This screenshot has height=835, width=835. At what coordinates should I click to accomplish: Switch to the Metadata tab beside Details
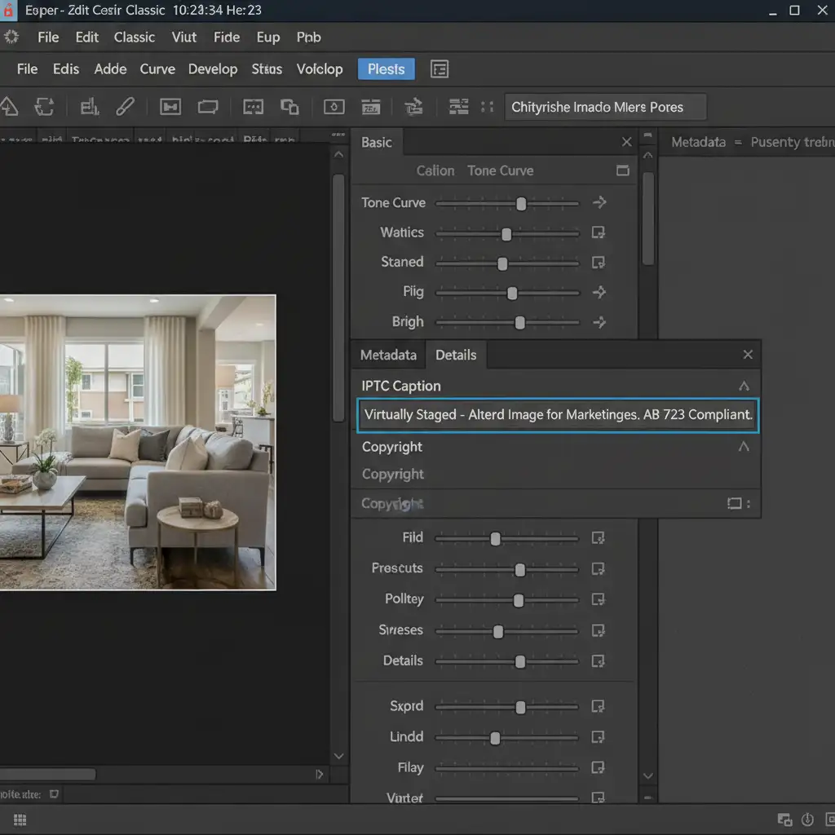pyautogui.click(x=388, y=355)
